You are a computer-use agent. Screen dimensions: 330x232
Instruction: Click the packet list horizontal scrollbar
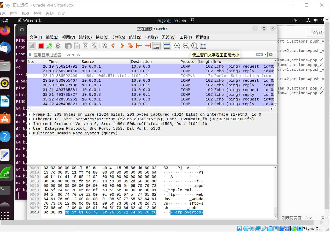click(150, 109)
